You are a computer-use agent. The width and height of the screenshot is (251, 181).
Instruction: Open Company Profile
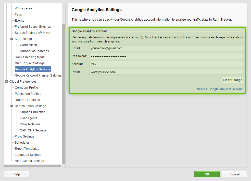26,88
